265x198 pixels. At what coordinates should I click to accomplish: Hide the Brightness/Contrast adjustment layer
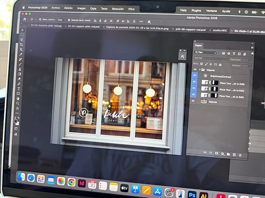tap(194, 75)
